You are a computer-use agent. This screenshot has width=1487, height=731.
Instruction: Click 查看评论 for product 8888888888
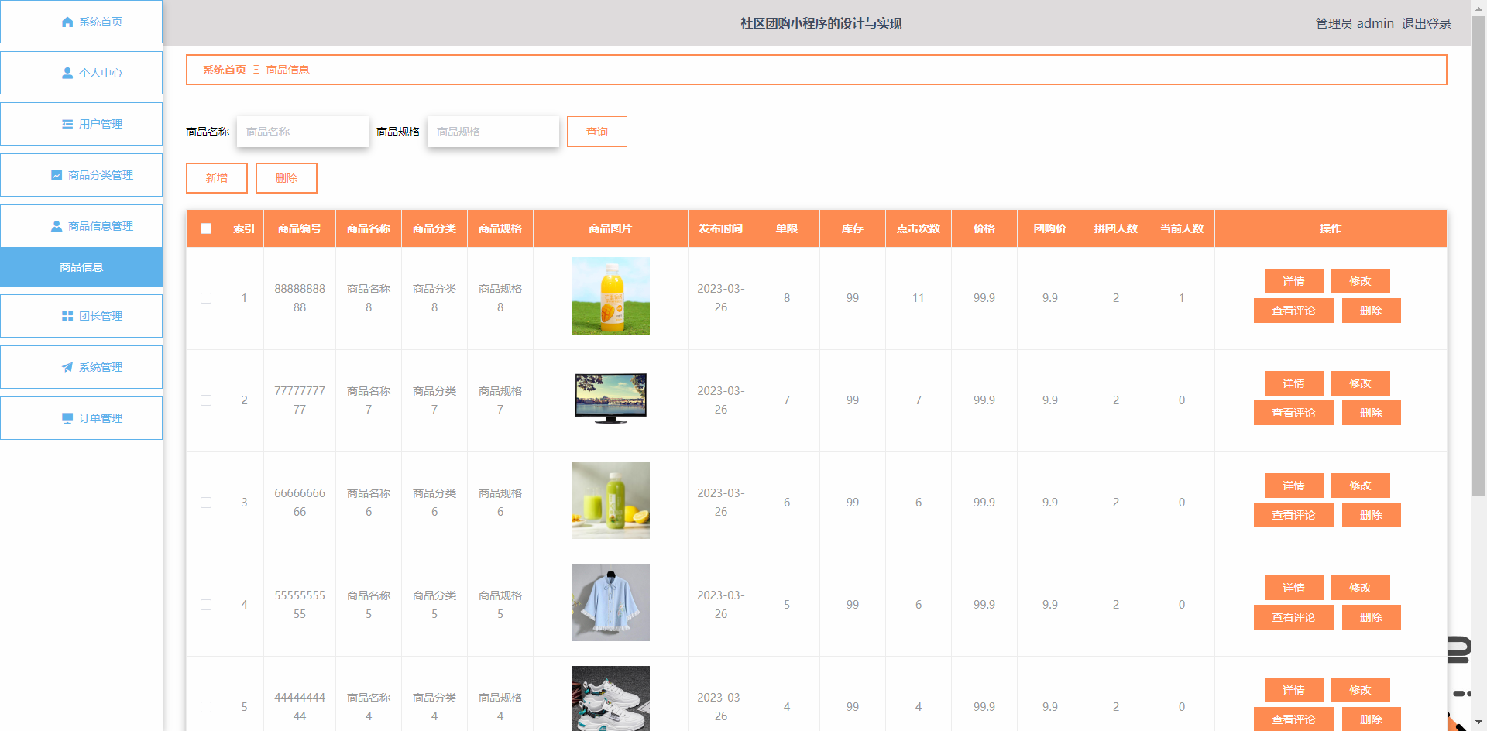click(1294, 311)
